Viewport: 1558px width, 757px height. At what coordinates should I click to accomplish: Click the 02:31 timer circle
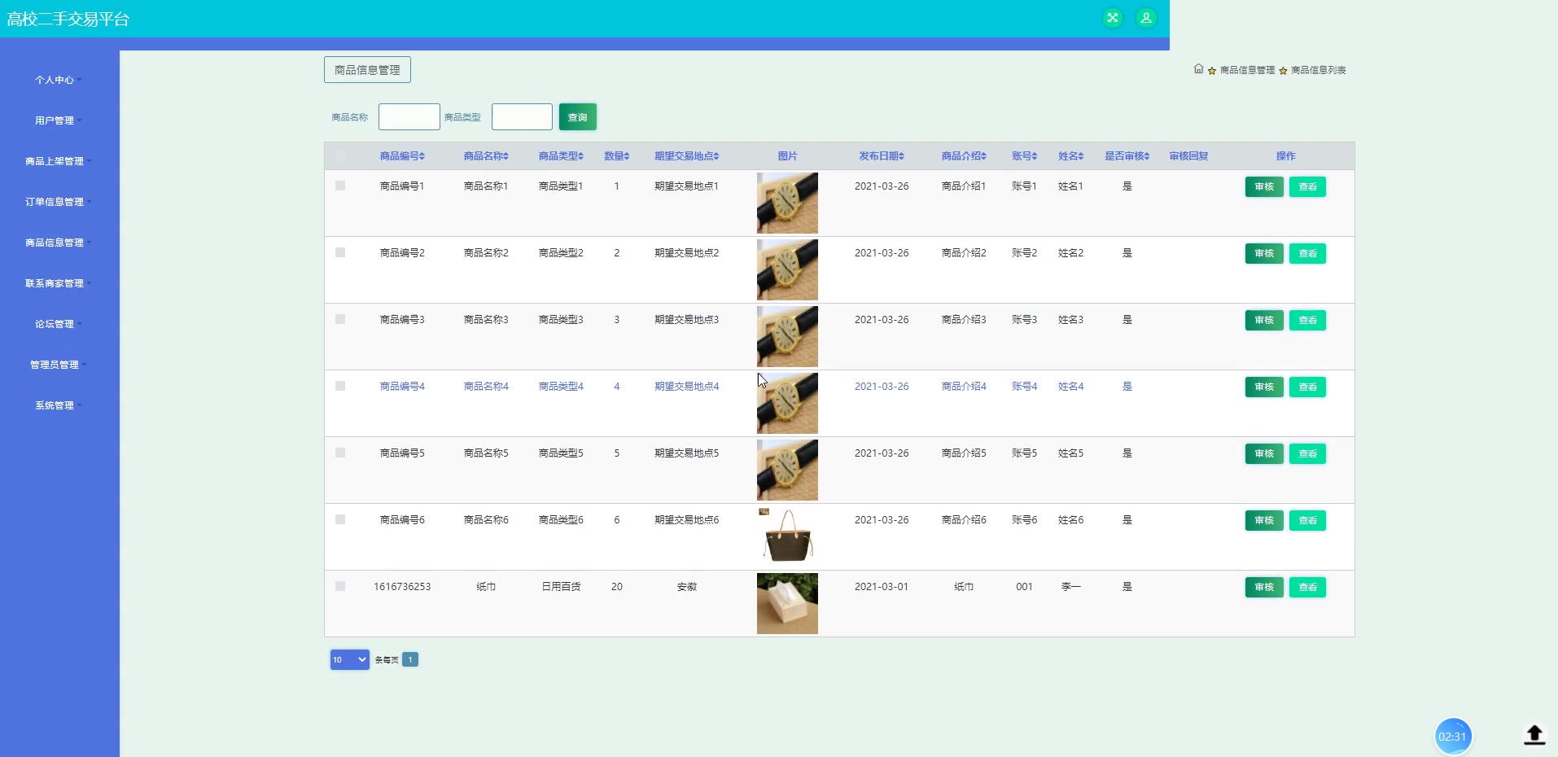[x=1452, y=736]
